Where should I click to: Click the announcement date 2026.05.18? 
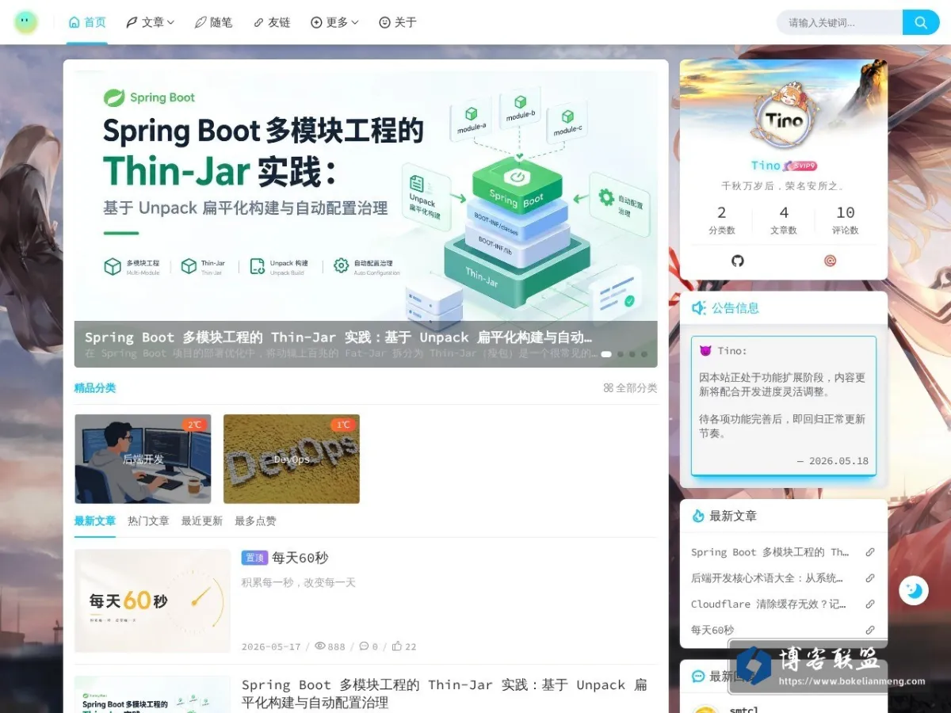pyautogui.click(x=838, y=461)
